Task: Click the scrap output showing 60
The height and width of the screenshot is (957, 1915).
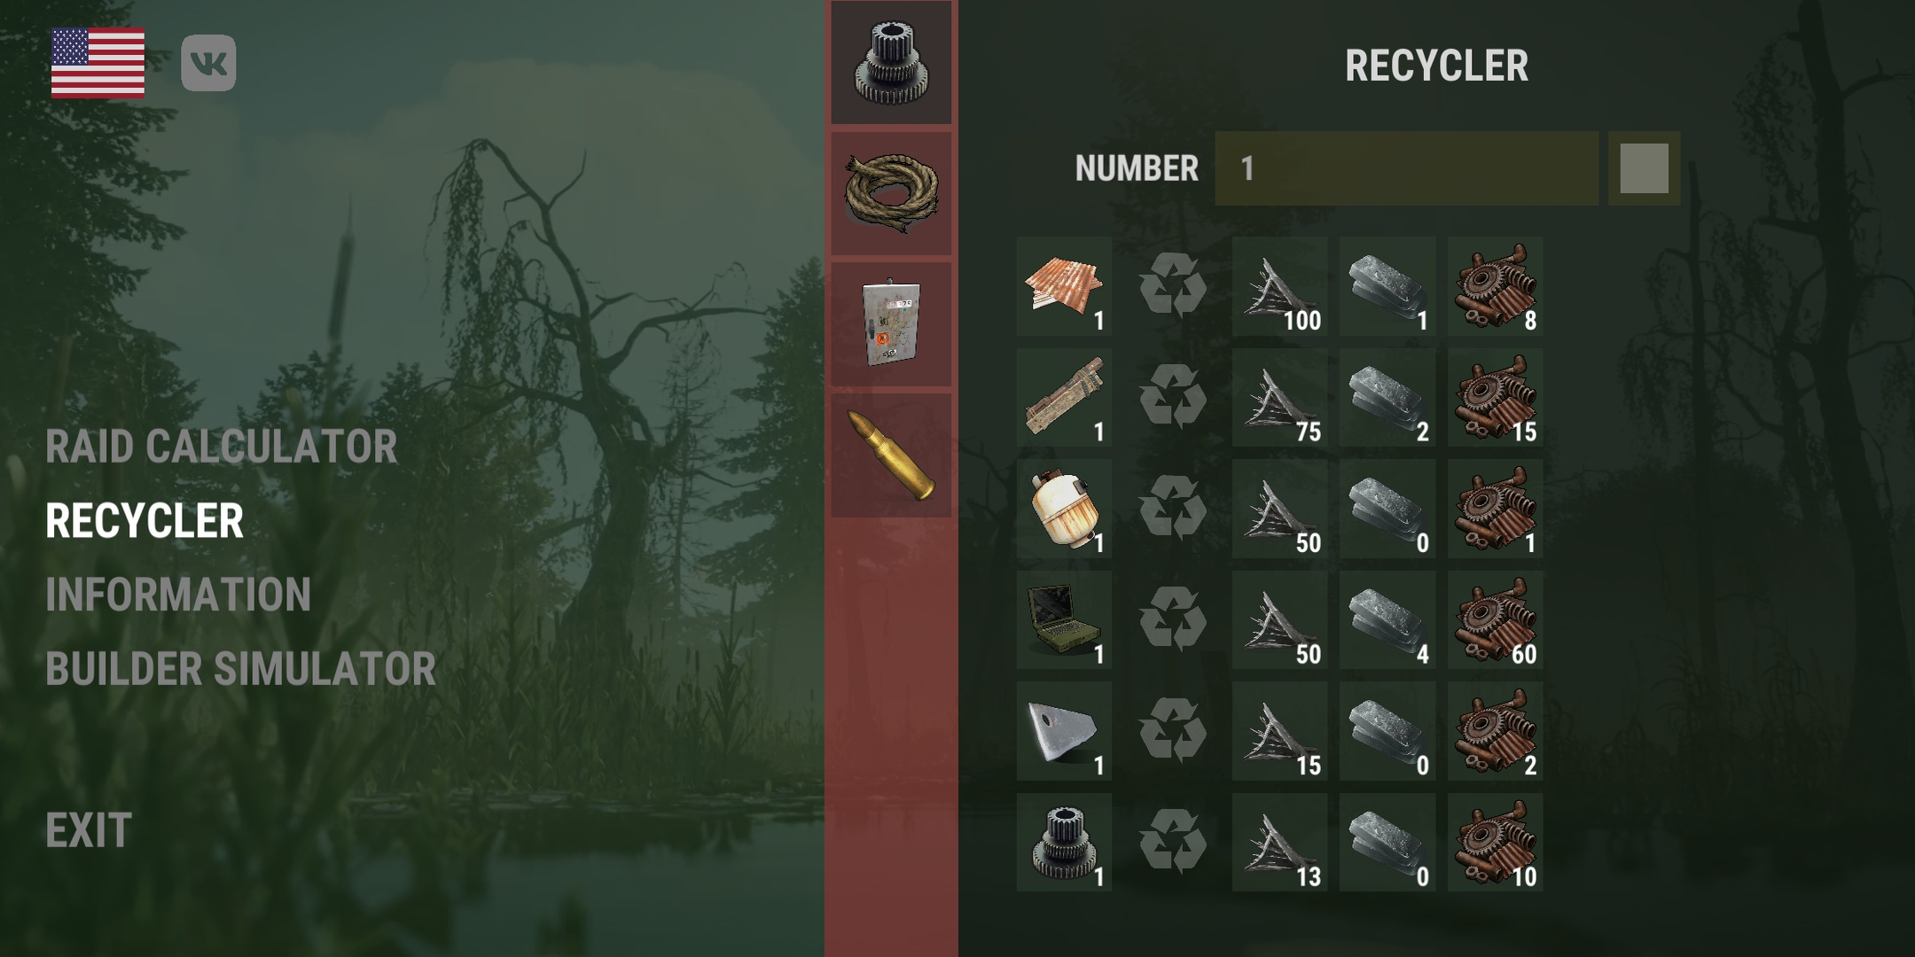Action: tap(1496, 619)
